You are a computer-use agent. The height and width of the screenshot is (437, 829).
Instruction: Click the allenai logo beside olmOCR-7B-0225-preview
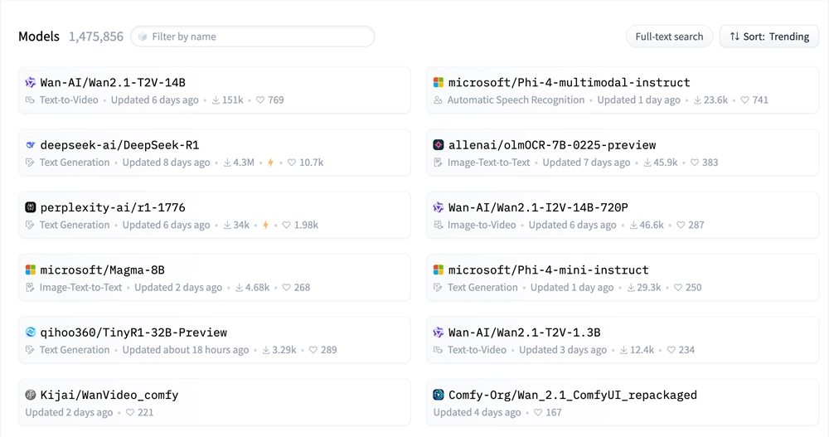coord(439,144)
